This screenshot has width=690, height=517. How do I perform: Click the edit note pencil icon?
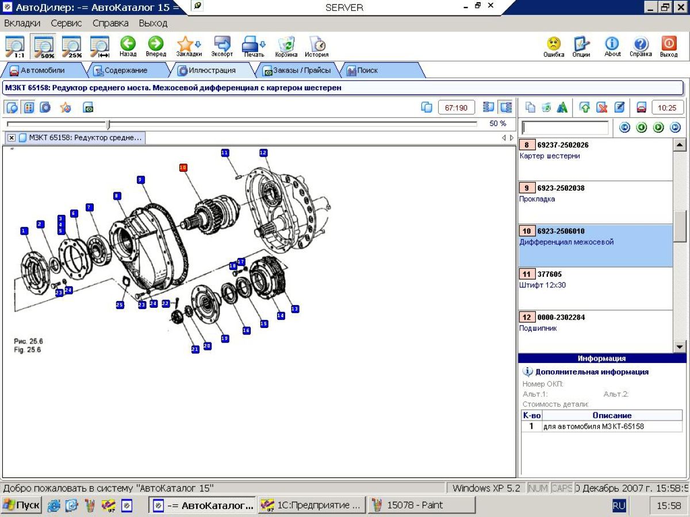point(619,107)
